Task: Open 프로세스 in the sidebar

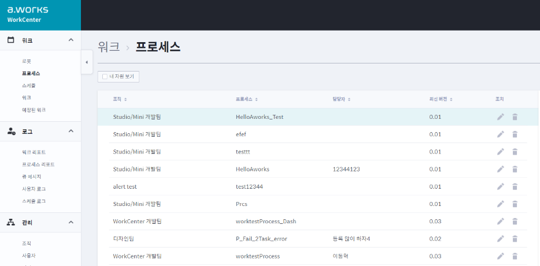Action: [x=31, y=73]
